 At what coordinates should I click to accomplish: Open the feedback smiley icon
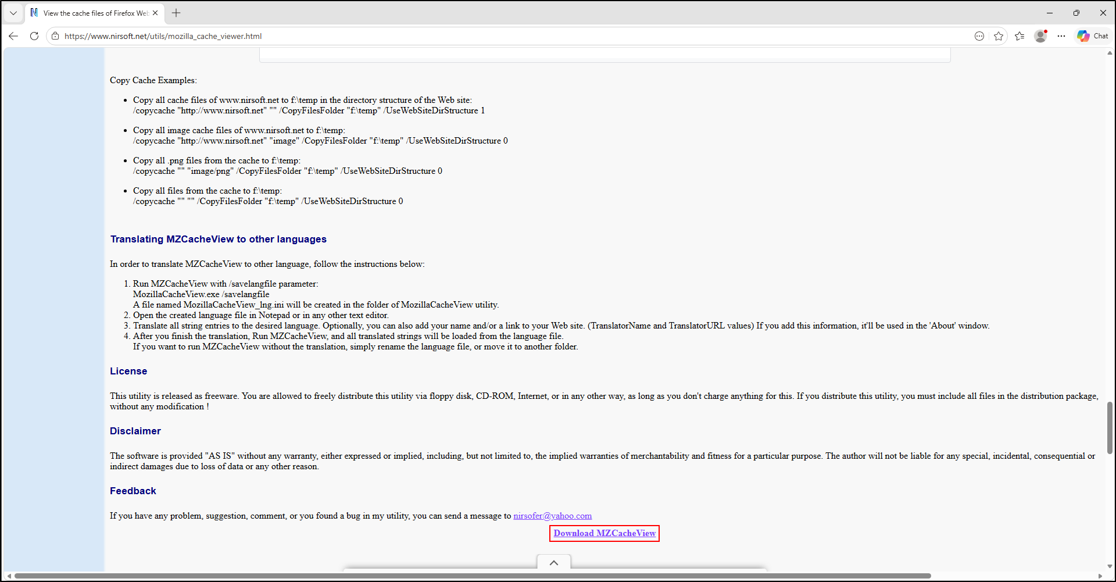979,36
